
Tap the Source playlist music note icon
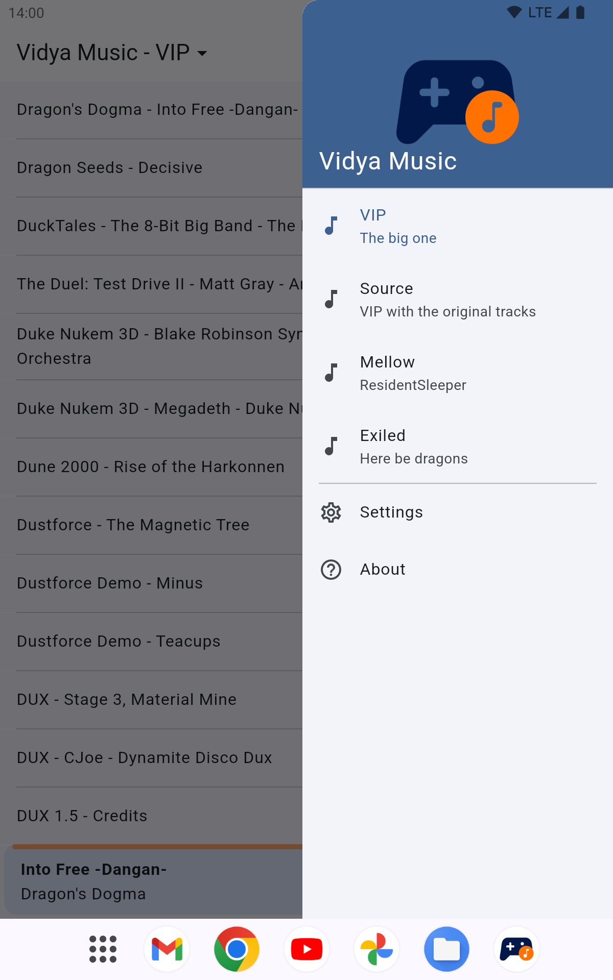[x=331, y=299]
